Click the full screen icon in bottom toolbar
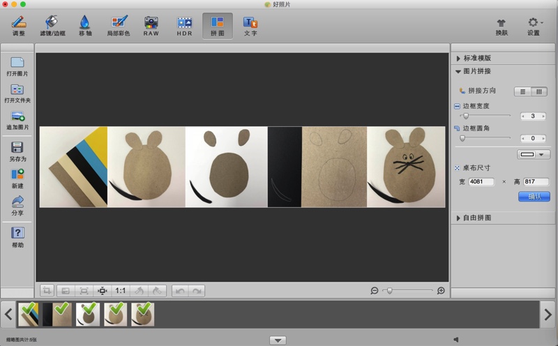This screenshot has width=558, height=346. coord(84,291)
